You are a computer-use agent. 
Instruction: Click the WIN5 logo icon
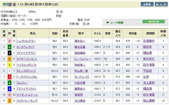point(6,4)
